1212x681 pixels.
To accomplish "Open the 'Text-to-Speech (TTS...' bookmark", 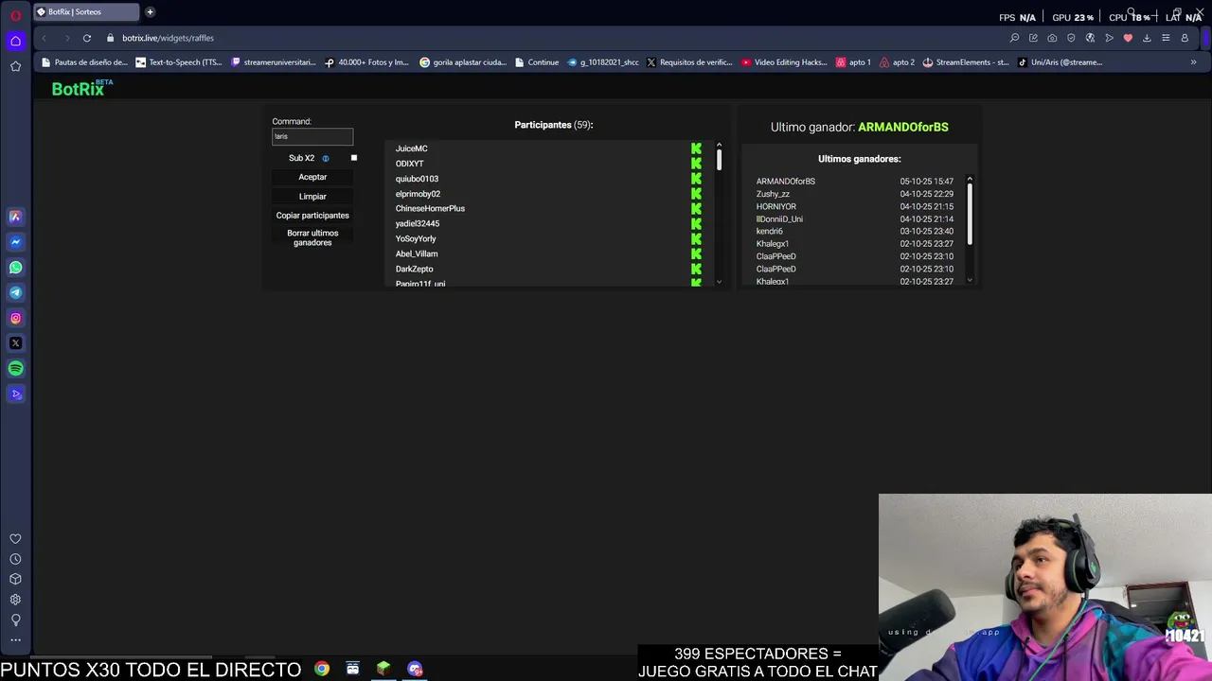I will (179, 62).
